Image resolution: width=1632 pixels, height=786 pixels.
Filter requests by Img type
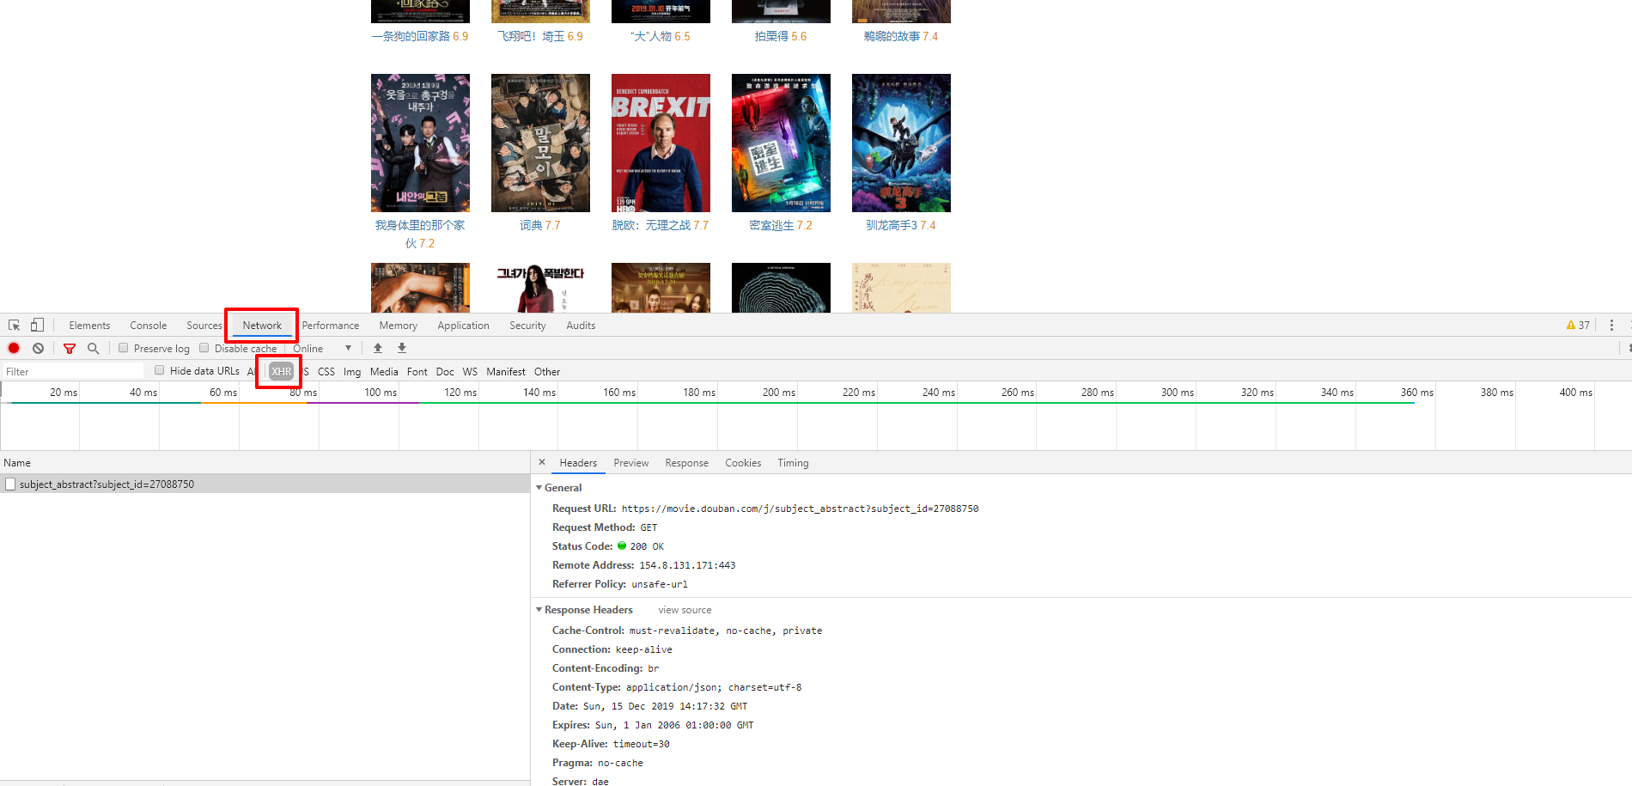tap(352, 372)
